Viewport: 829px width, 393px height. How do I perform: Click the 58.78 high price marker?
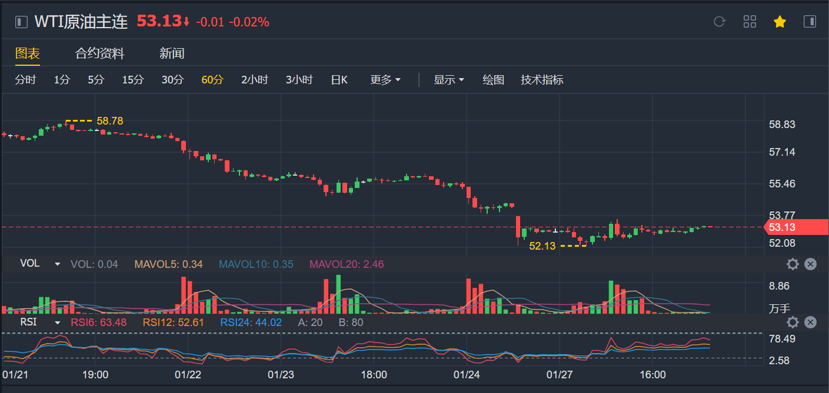point(110,121)
